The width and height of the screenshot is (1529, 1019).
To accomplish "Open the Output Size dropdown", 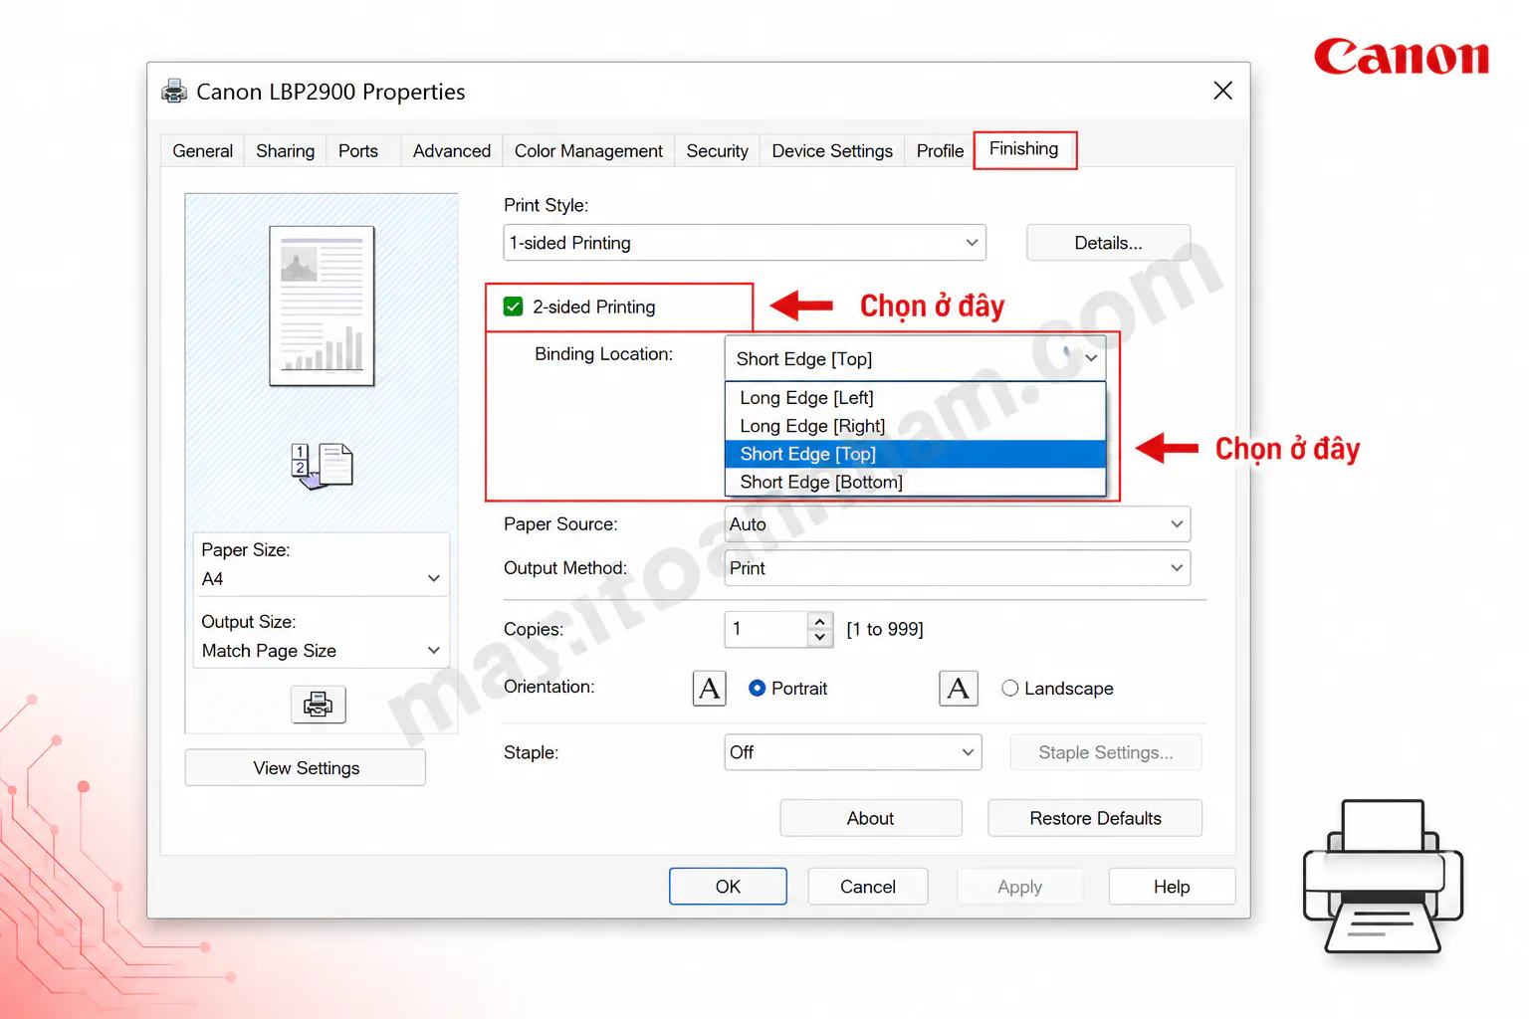I will (x=321, y=651).
